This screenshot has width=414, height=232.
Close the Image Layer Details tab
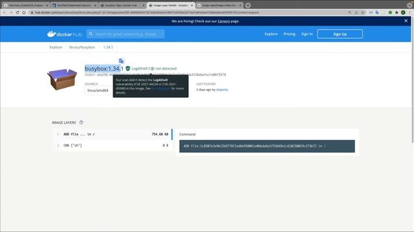pyautogui.click(x=192, y=5)
